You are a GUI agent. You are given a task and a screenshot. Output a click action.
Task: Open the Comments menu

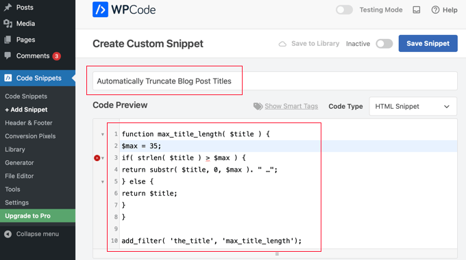(33, 56)
